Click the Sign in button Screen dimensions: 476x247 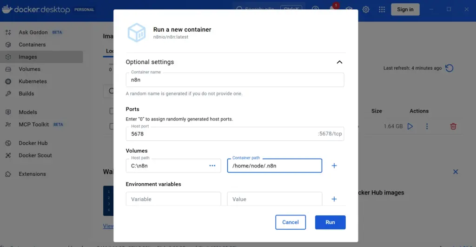click(x=405, y=9)
